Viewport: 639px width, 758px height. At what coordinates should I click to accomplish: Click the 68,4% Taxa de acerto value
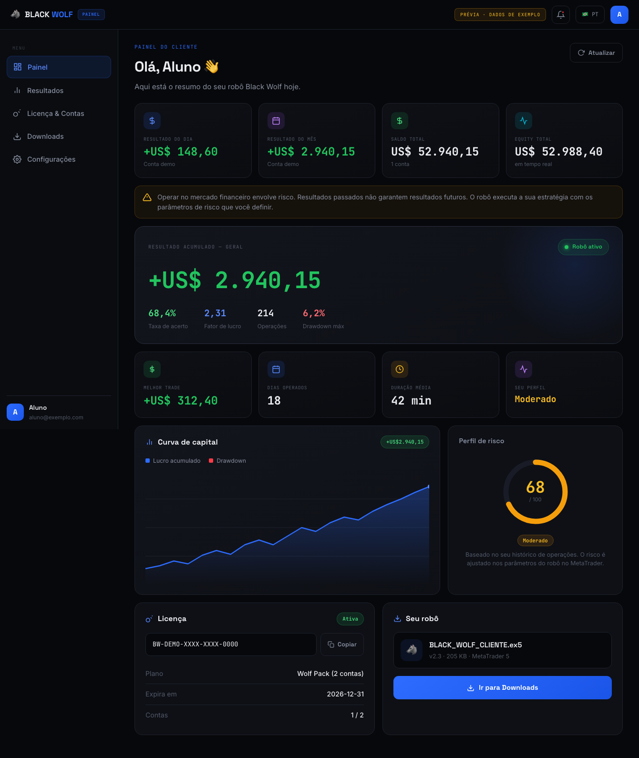point(162,313)
